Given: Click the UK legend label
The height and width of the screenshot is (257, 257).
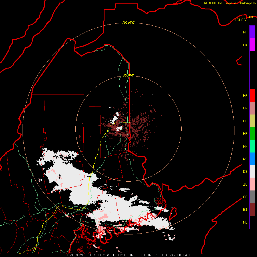Looking at the screenshot, I should 245,45.
